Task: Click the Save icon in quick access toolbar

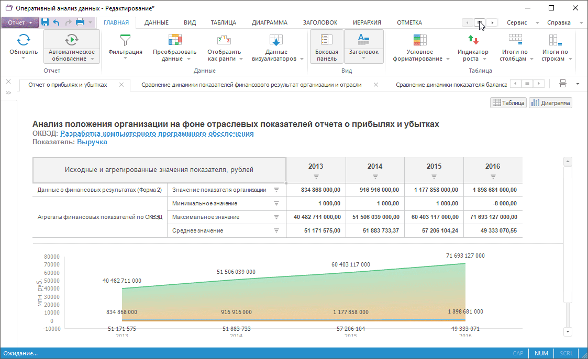Action: [45, 22]
